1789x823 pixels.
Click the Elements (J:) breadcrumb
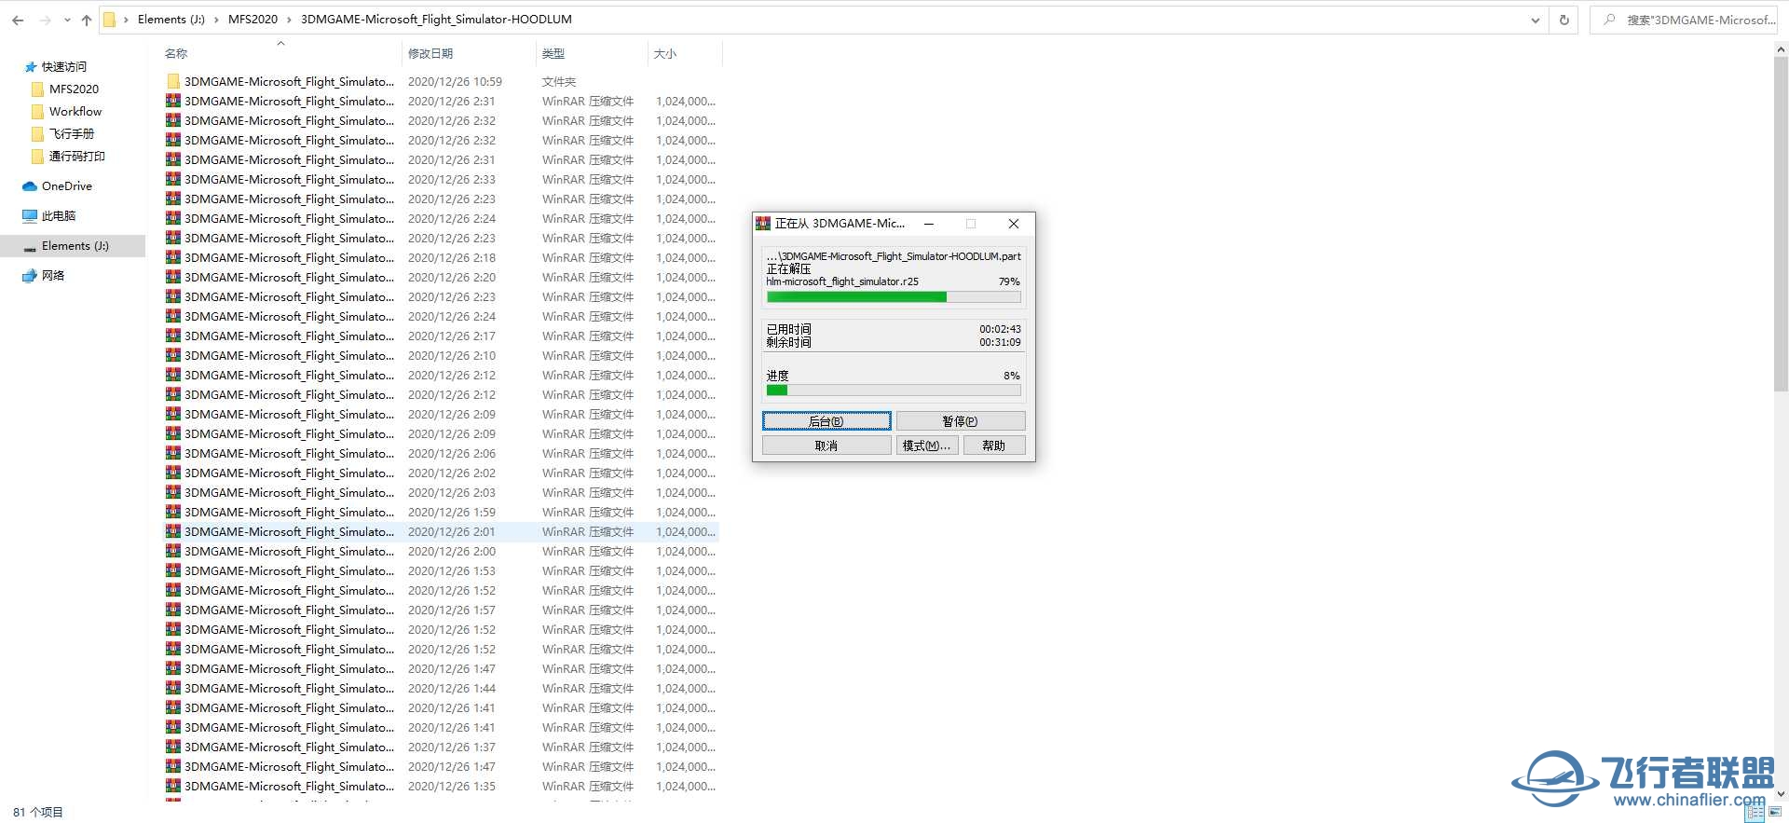pos(171,20)
